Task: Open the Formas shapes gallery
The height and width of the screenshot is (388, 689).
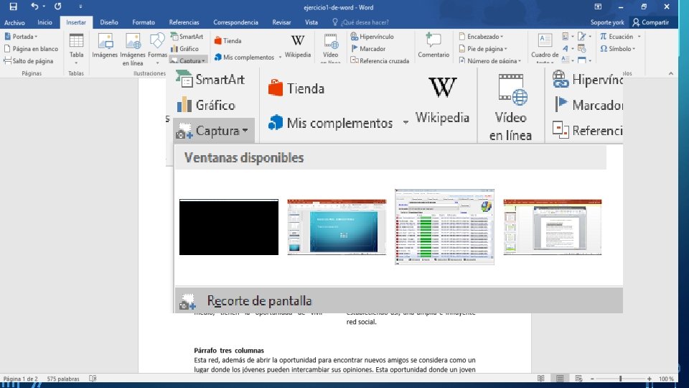Action: pos(157,48)
